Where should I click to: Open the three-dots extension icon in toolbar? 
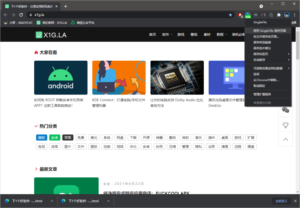(256, 15)
